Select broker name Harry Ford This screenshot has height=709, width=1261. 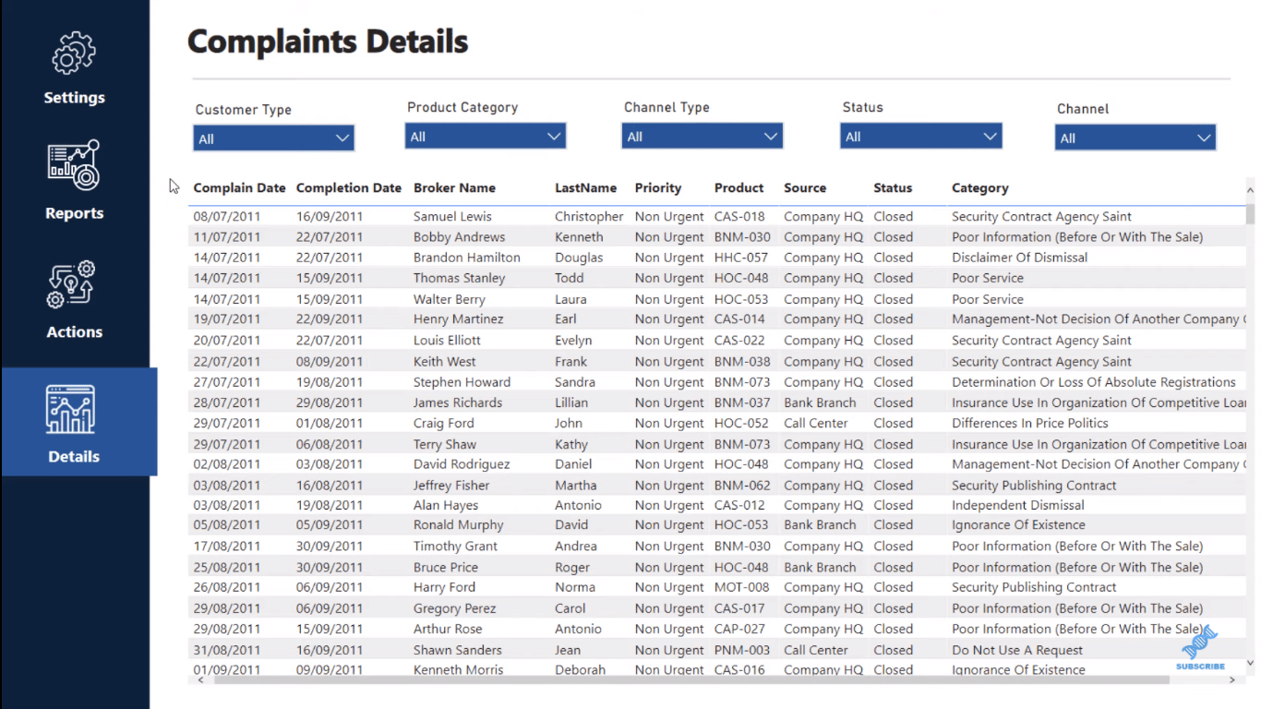pos(444,587)
